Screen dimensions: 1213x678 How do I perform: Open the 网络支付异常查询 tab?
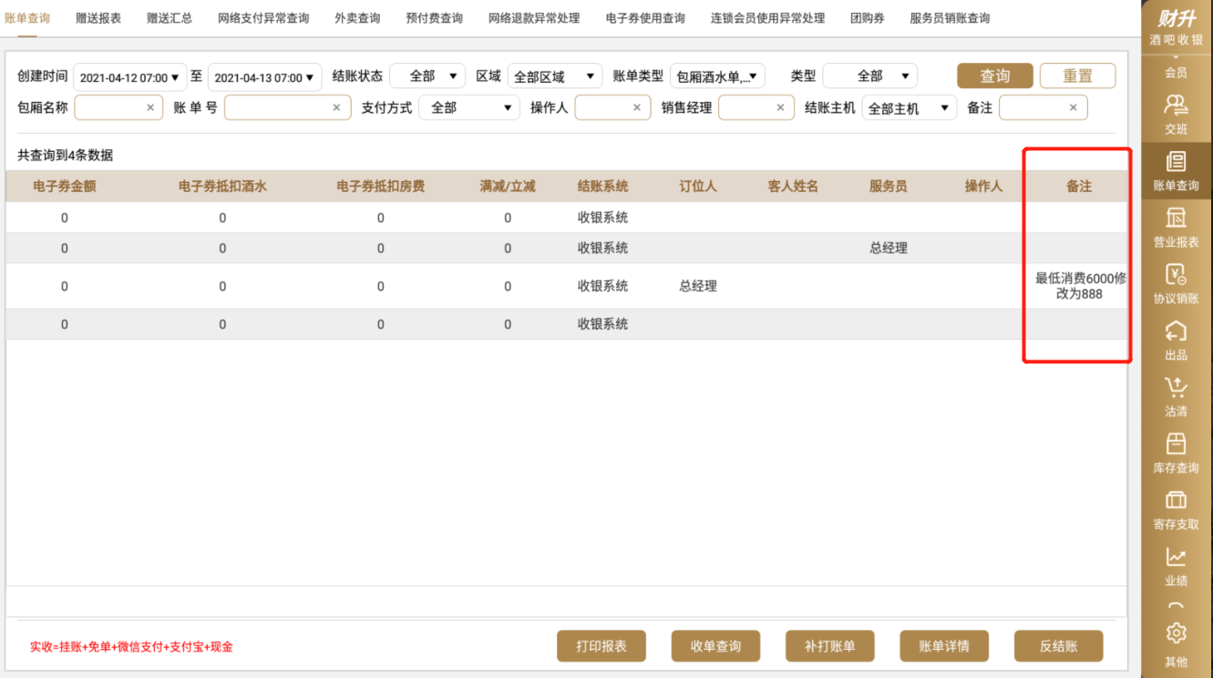click(263, 18)
